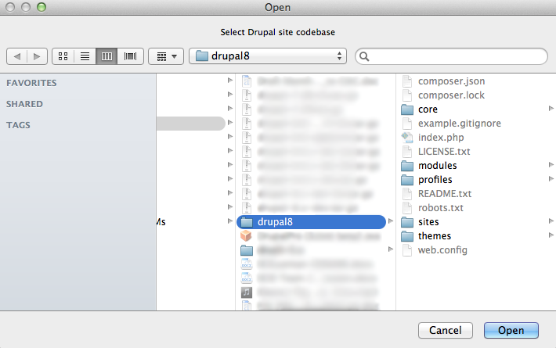Viewport: 556px width, 348px height.
Task: Click the modules folder icon
Action: [407, 166]
